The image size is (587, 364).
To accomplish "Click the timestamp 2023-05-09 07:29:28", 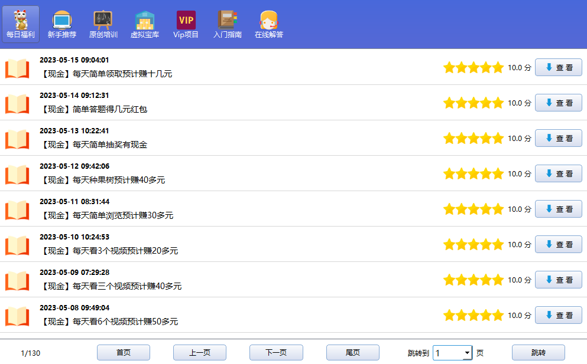I will [74, 273].
